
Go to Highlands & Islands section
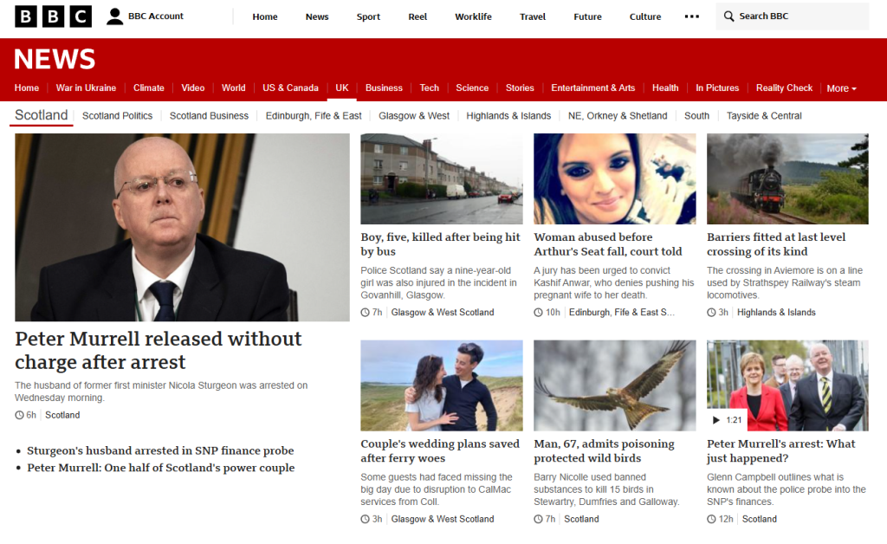point(508,116)
